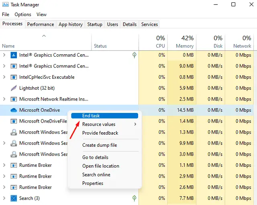Sort by the CPU column header

(x=160, y=42)
